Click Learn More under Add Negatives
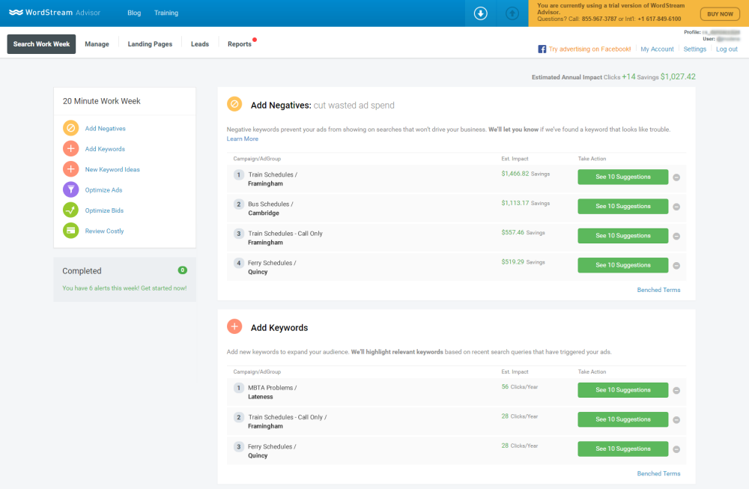Screen dimensions: 749x489 pos(242,139)
